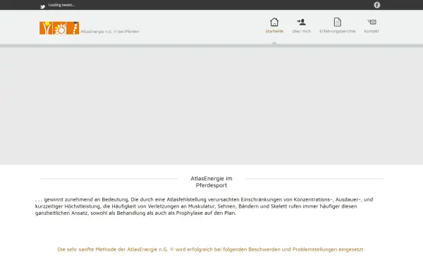Click 'AtlasEnergie n.G. ® bei Pferden' tagline
The height and width of the screenshot is (264, 423).
tap(110, 32)
